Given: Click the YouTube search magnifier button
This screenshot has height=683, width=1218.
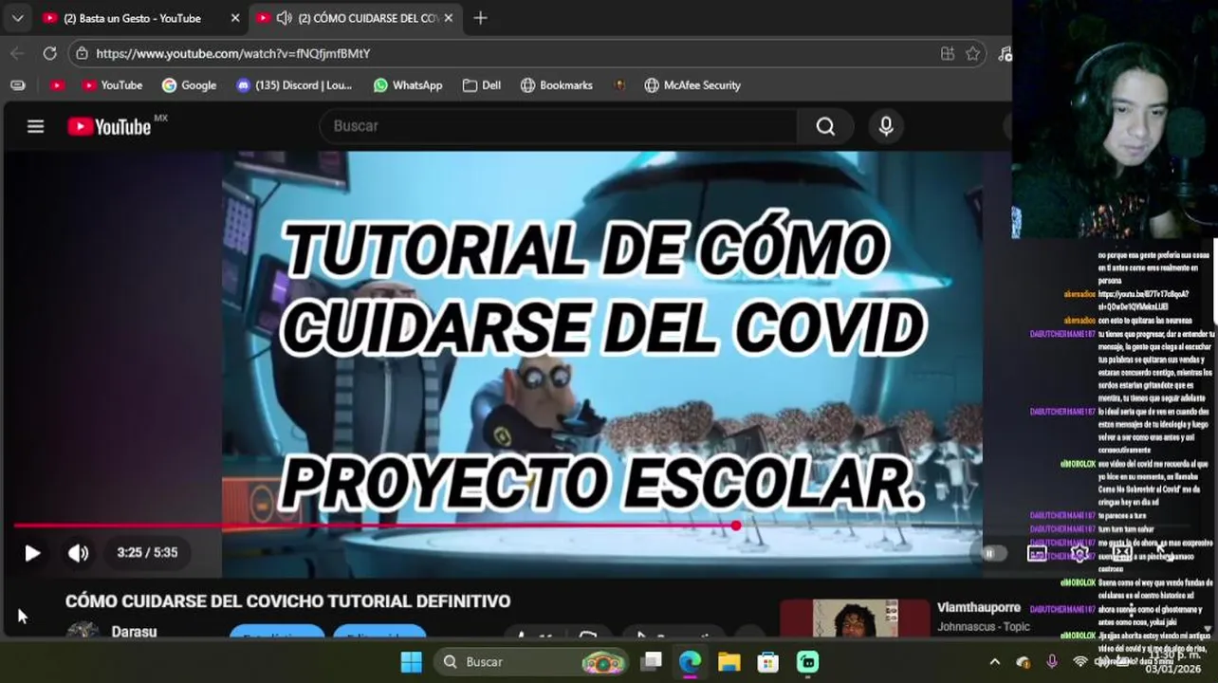Looking at the screenshot, I should (x=825, y=126).
